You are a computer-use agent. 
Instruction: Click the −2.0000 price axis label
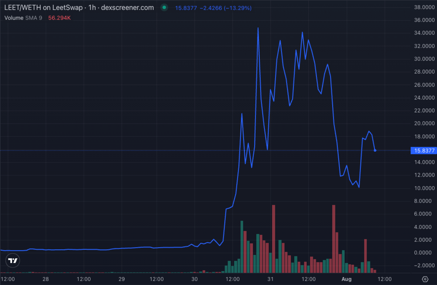tap(424, 266)
